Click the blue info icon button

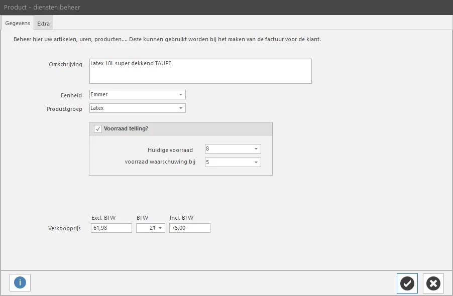click(x=20, y=282)
